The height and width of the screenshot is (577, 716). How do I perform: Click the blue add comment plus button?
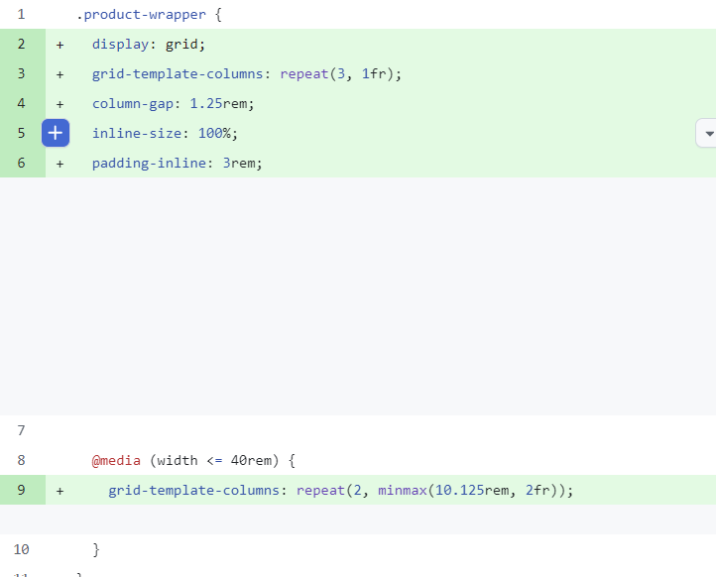coord(56,133)
